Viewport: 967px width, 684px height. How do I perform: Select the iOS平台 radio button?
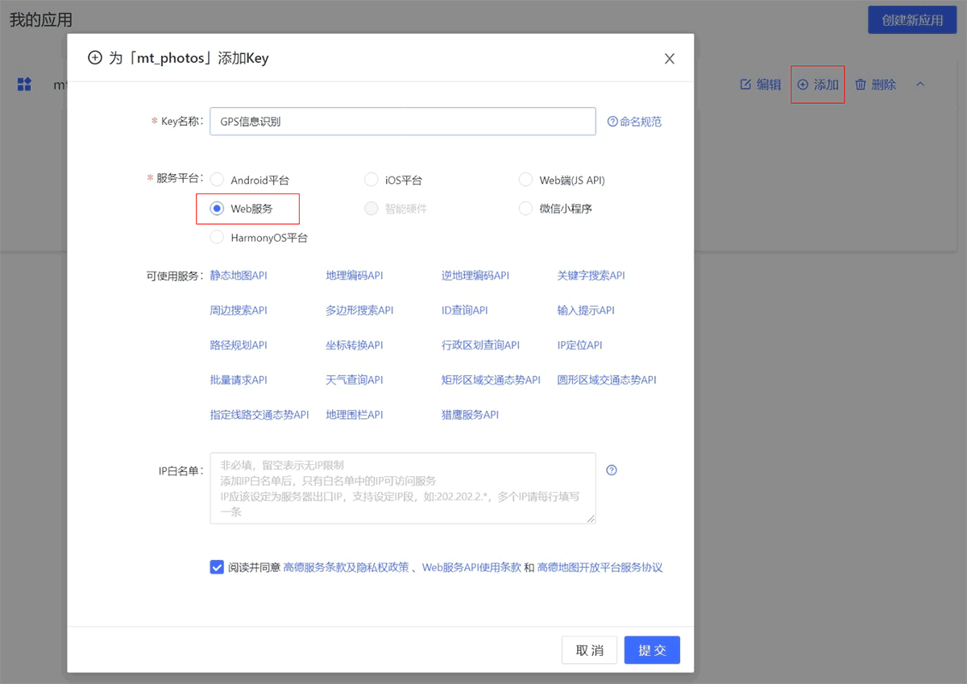pos(371,180)
